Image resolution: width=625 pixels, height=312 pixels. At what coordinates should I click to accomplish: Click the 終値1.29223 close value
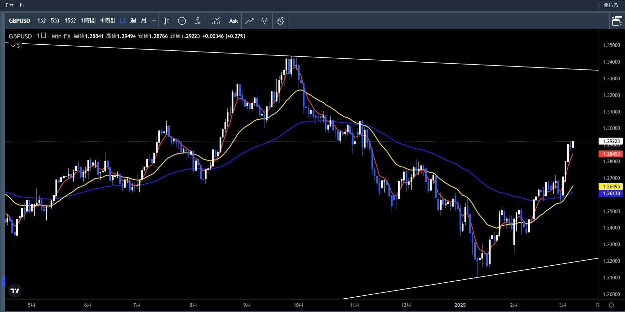click(x=185, y=36)
